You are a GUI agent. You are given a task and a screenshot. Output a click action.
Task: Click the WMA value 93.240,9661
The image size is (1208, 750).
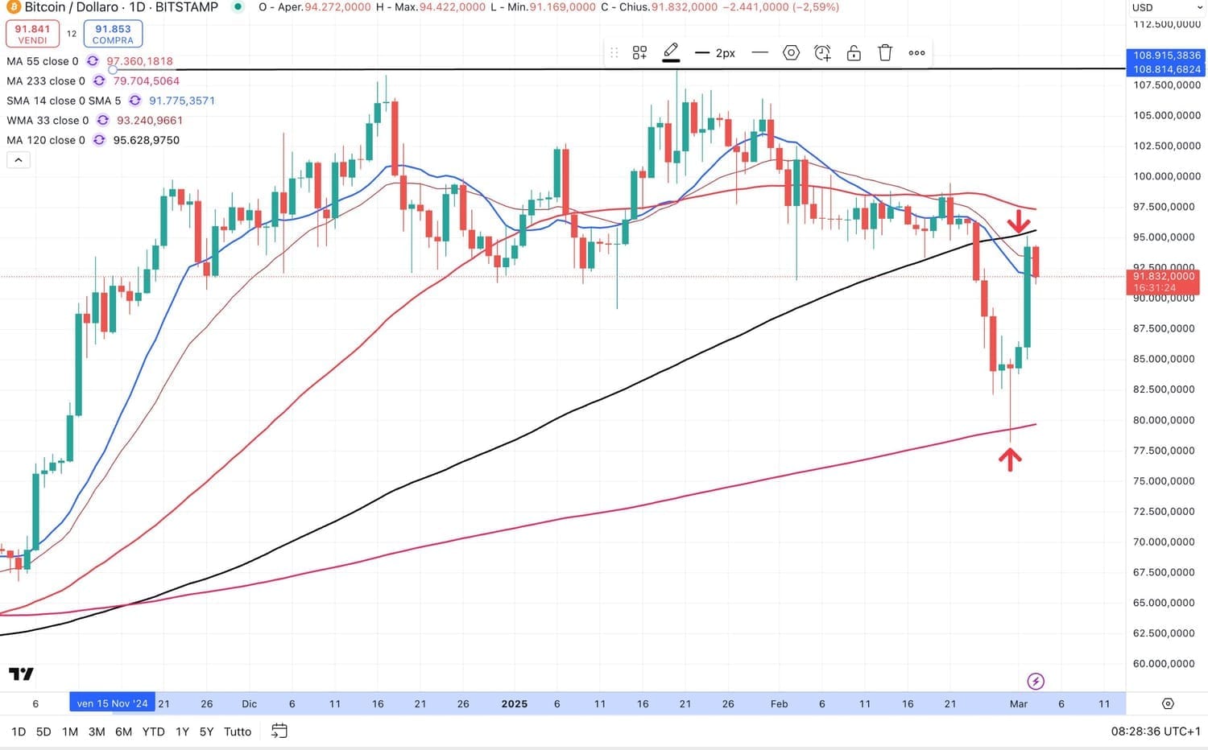tap(150, 121)
